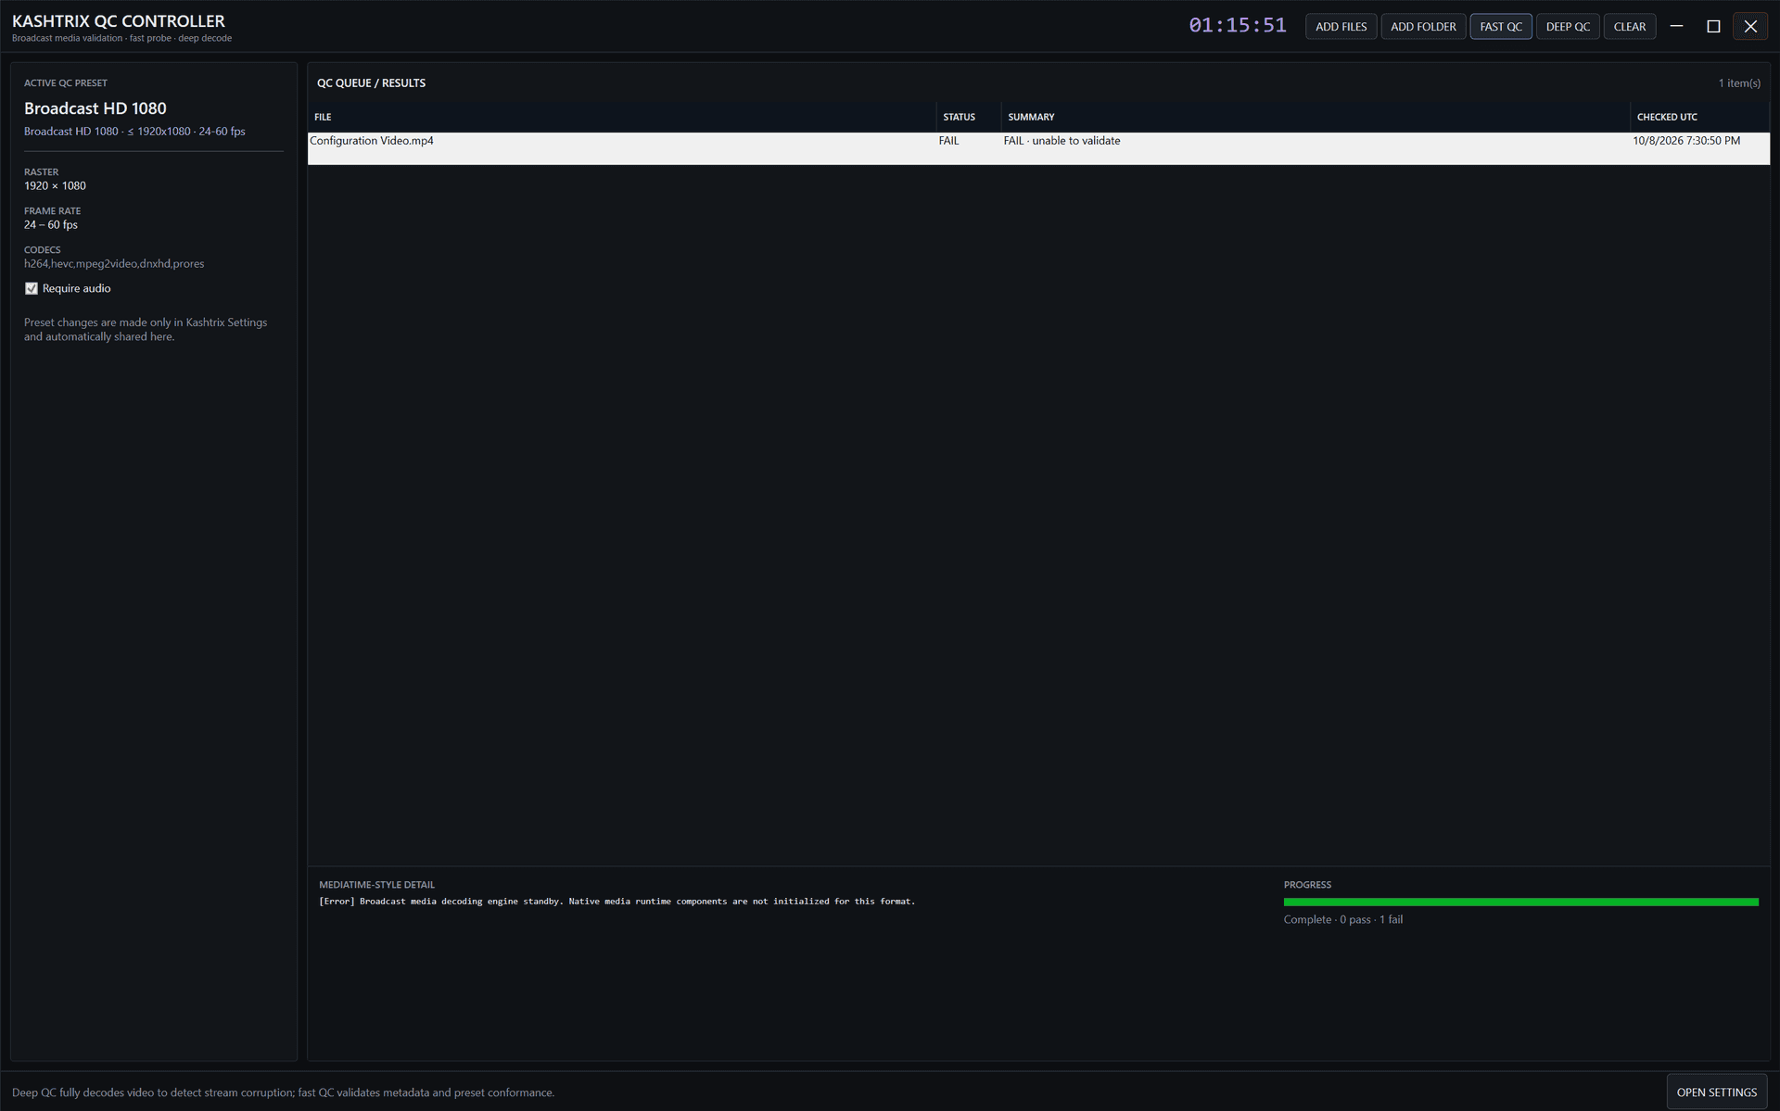Image resolution: width=1780 pixels, height=1111 pixels.
Task: Click the preset changes note text
Action: (146, 330)
